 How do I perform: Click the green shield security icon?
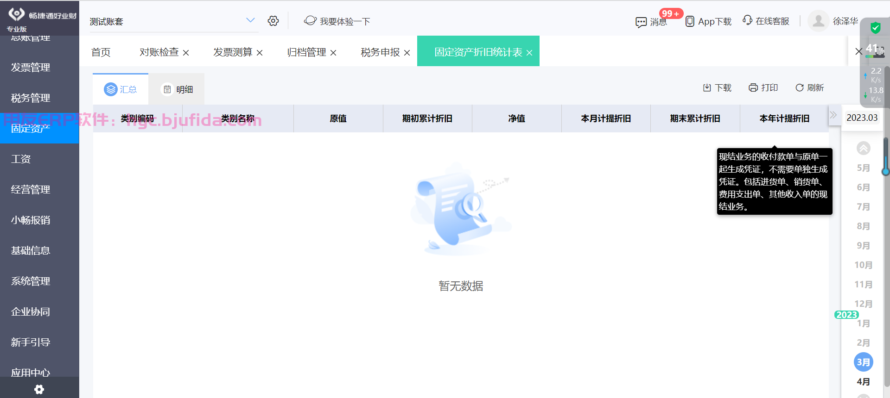(876, 28)
